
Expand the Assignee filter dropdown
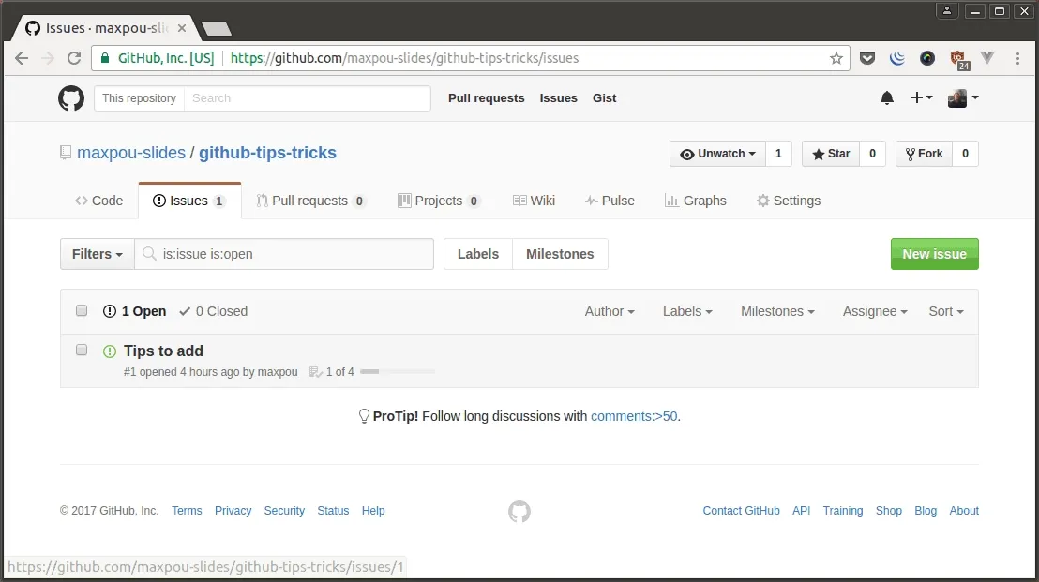click(875, 311)
